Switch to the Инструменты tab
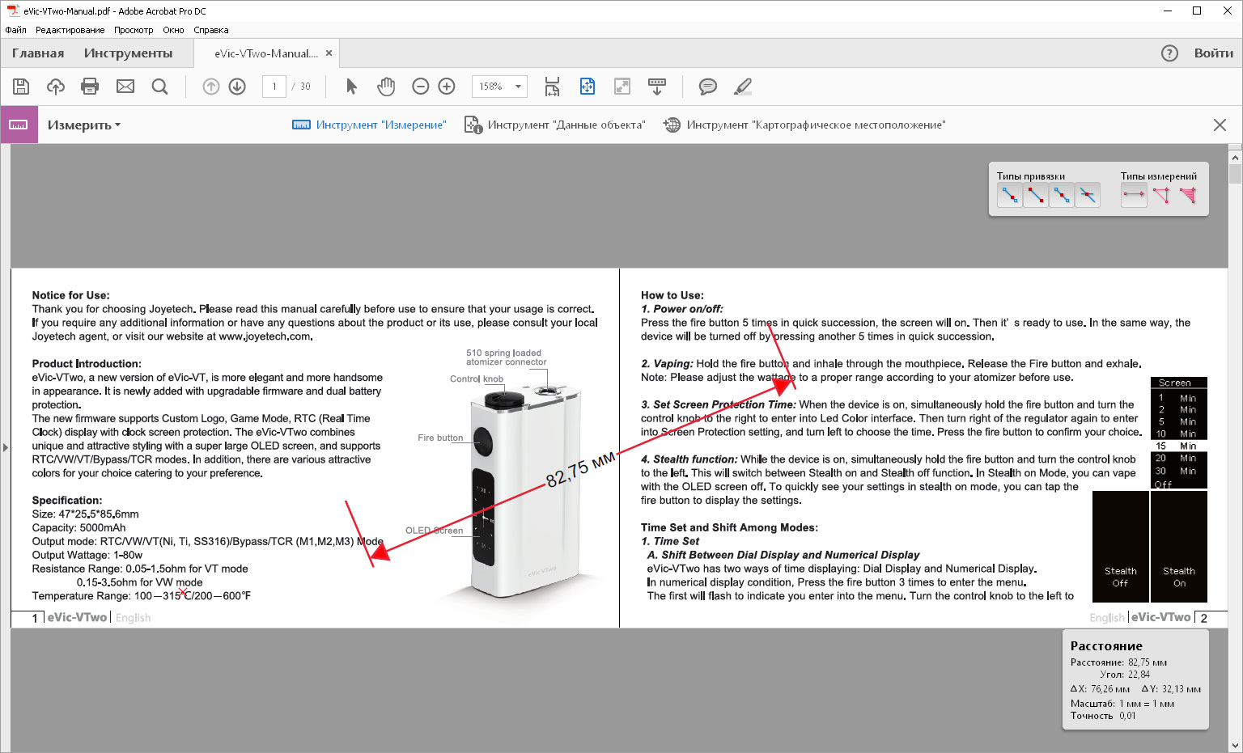The height and width of the screenshot is (753, 1243). [x=128, y=53]
